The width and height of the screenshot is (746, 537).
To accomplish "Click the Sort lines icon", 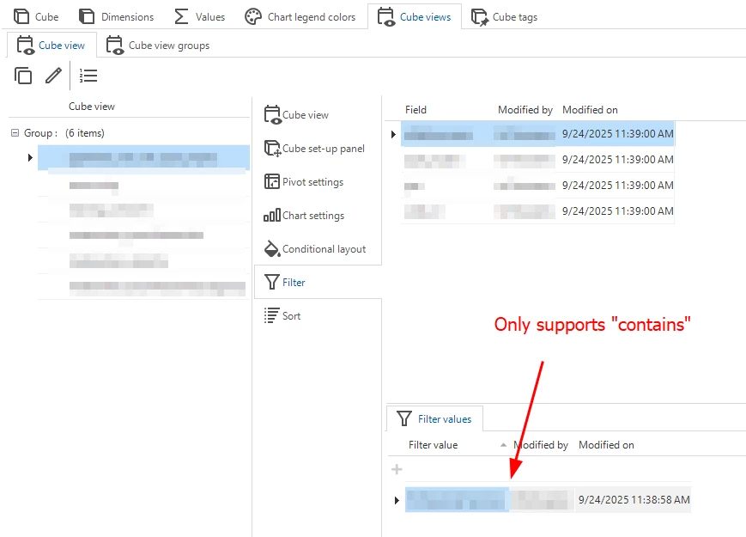I will click(x=271, y=315).
